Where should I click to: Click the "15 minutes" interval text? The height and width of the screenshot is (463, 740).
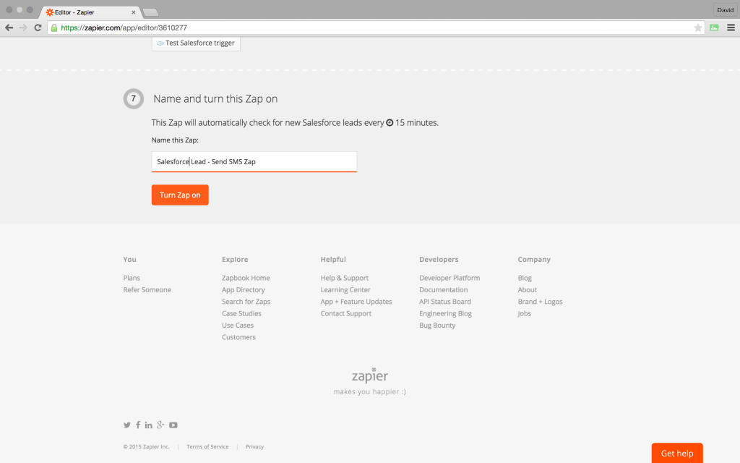pos(417,123)
